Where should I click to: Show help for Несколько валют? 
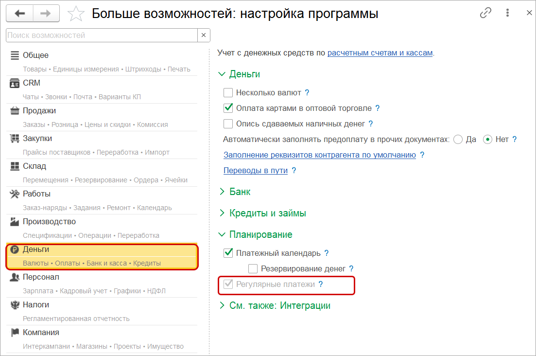pos(307,93)
